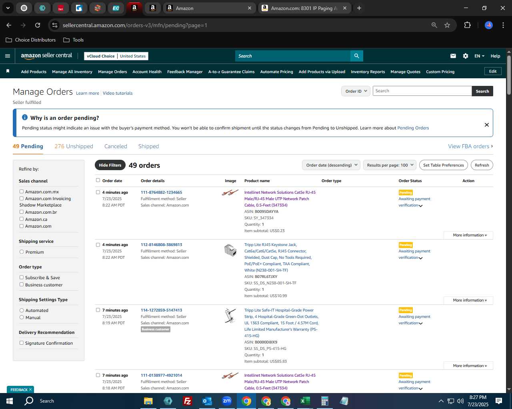512x409 pixels.
Task: Click the Amazon Seller Central logo
Action: pos(46,56)
